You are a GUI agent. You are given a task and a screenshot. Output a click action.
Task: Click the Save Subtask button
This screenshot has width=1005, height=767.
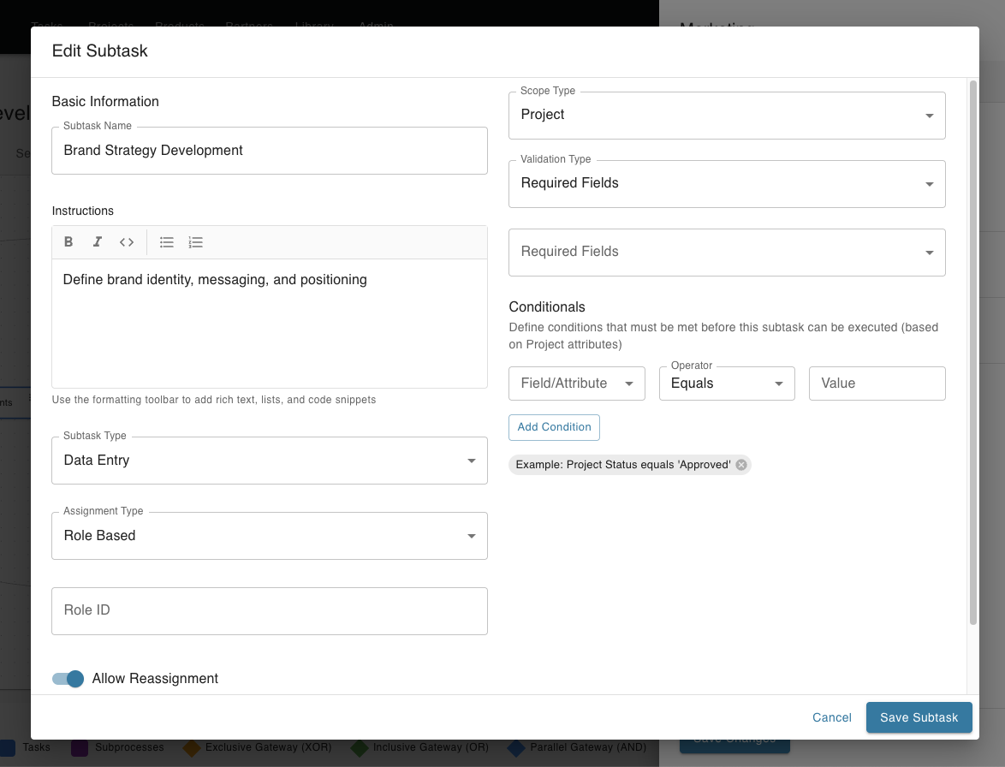tap(919, 718)
